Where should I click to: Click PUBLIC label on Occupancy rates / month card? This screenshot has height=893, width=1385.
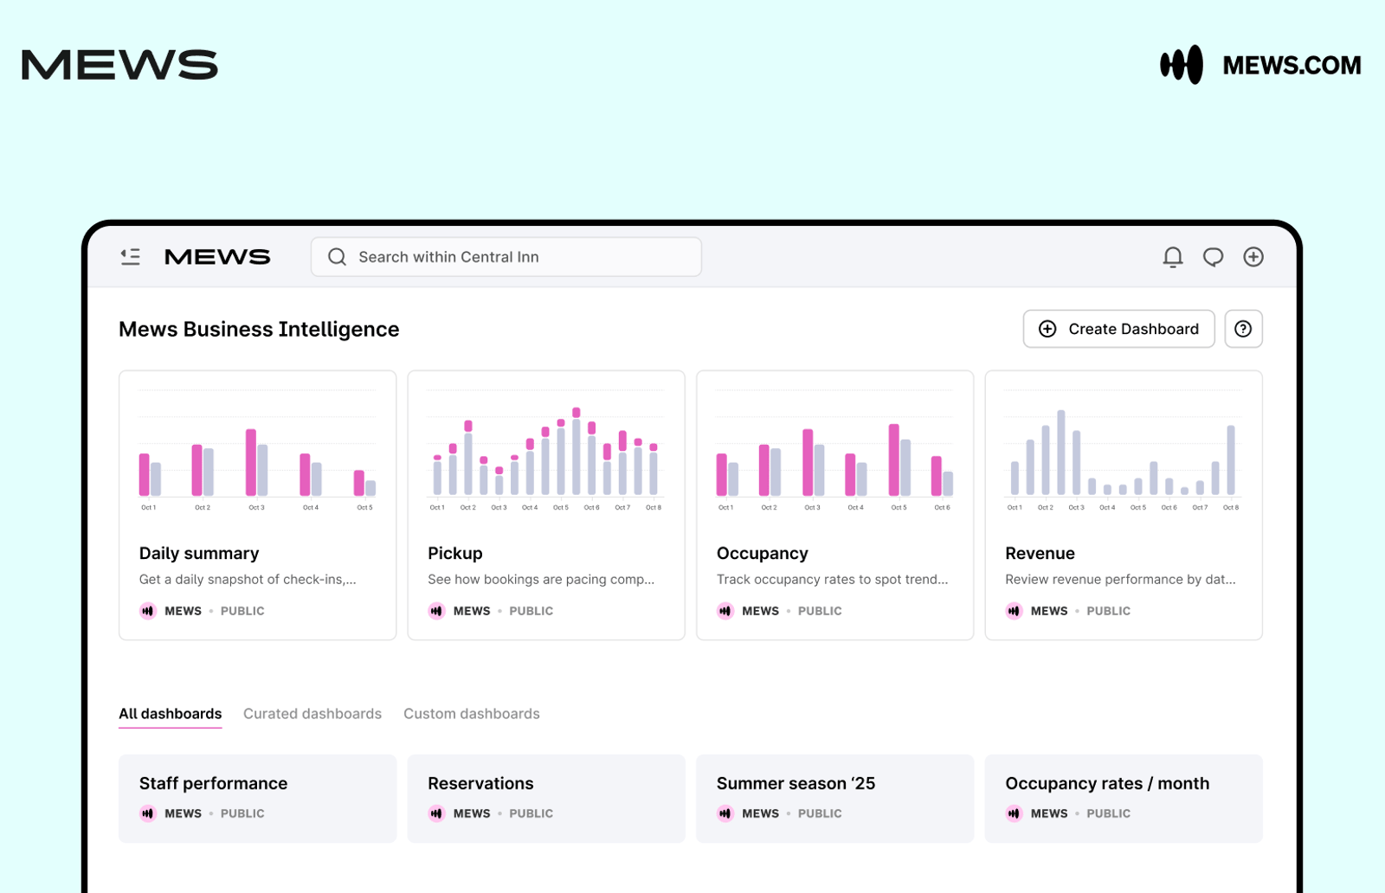coord(1109,813)
